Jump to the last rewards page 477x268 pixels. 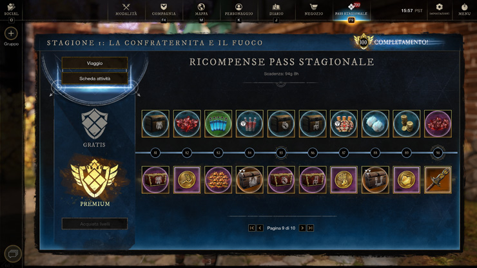(x=310, y=228)
